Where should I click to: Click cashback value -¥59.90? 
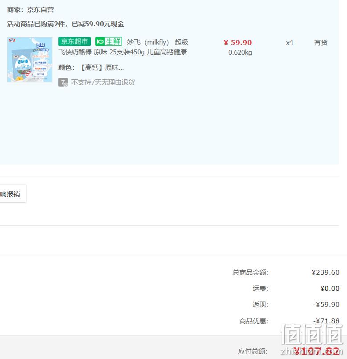coord(327,305)
